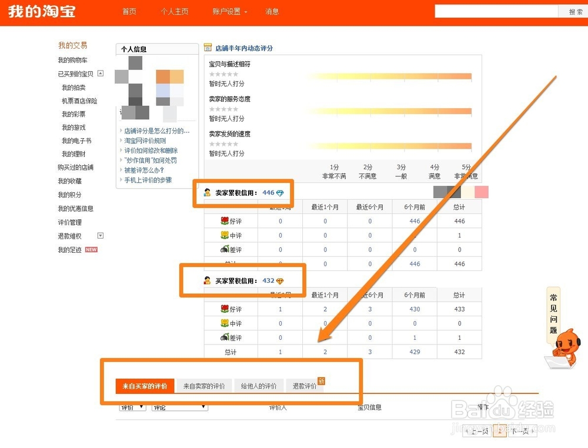Click the 上一页 pagination button
This screenshot has height=448, width=588.
(477, 432)
